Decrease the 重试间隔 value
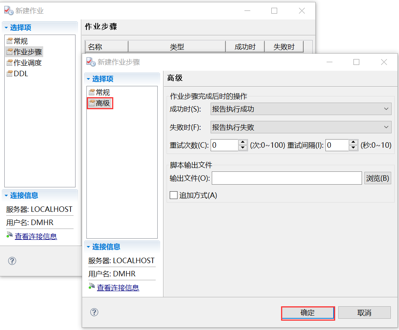Viewport: 399px width, 330px height. (353, 148)
